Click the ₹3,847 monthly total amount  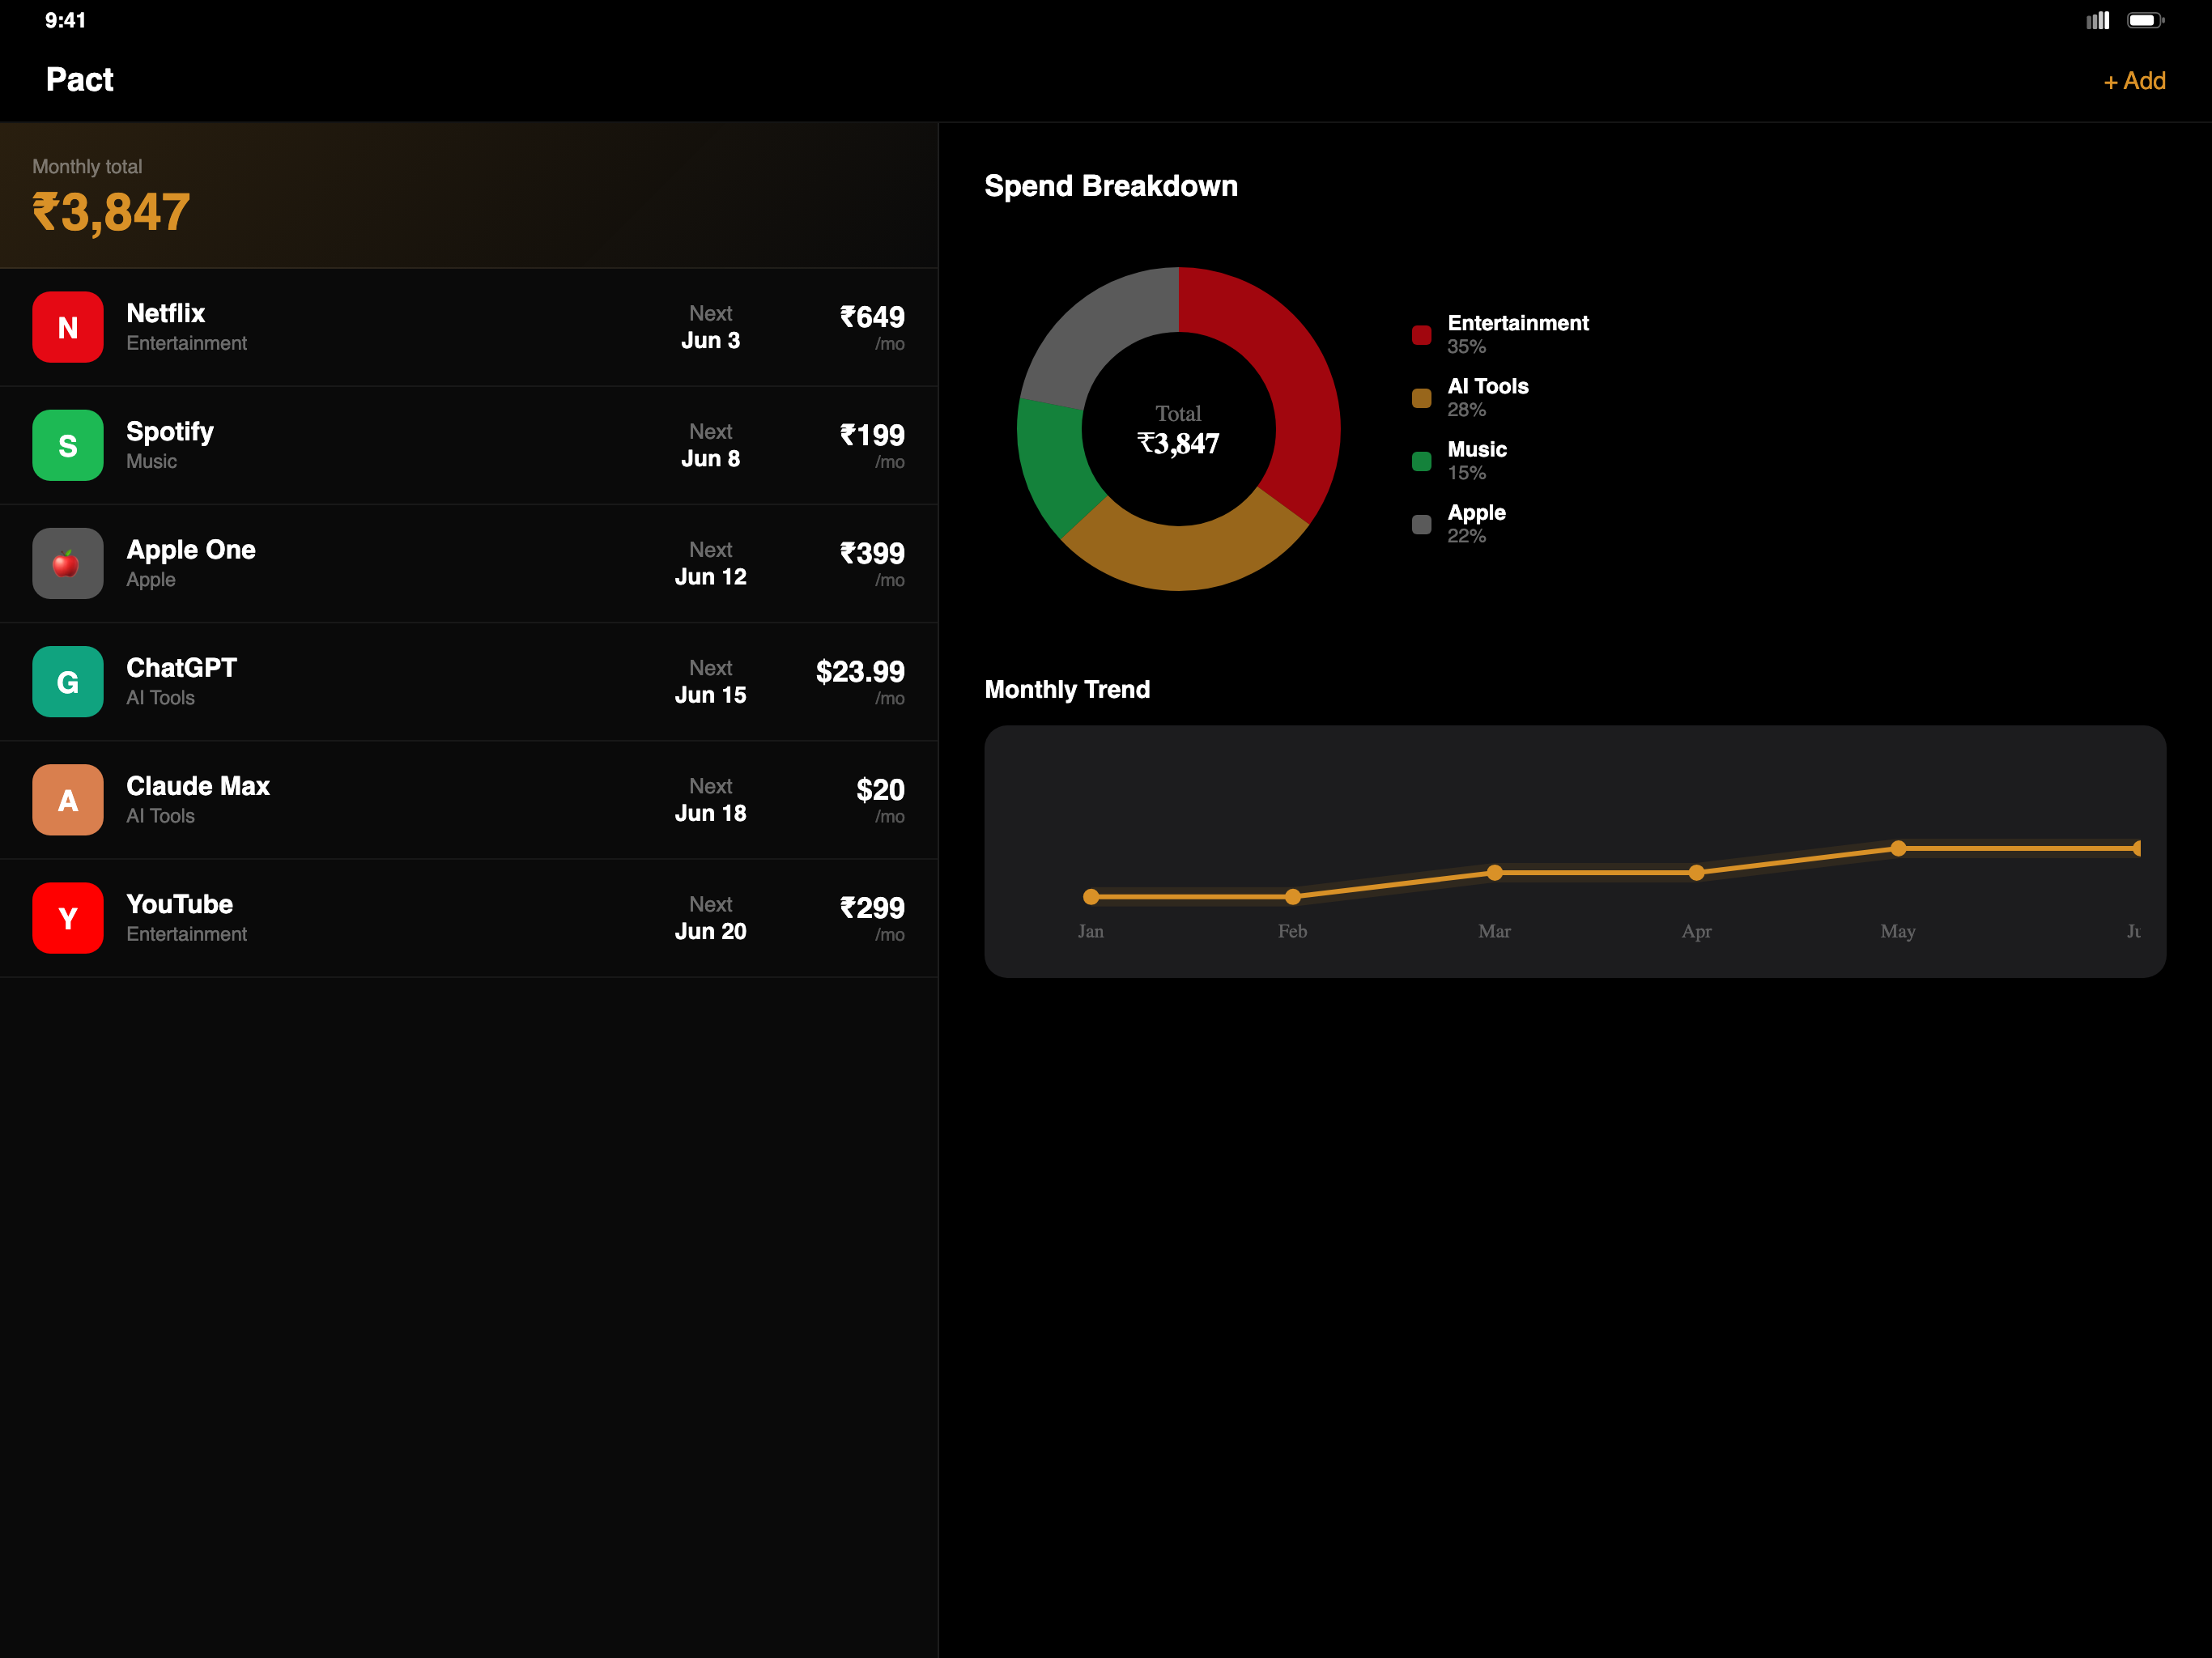(111, 212)
